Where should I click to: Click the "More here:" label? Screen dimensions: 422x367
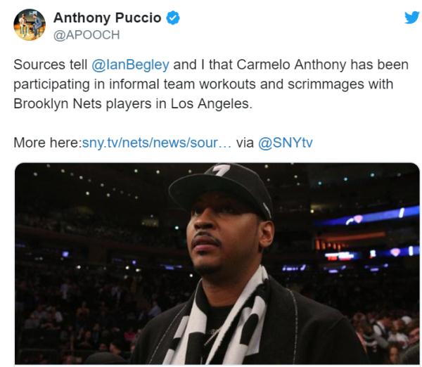47,143
